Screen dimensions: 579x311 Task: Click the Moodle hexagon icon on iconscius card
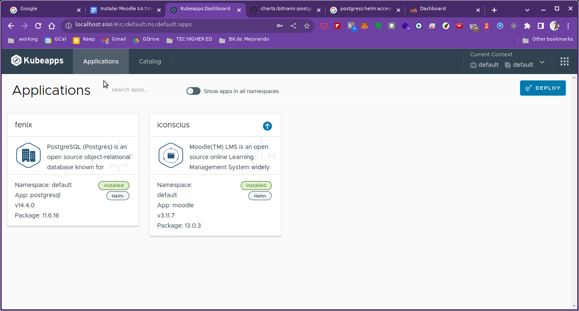(x=171, y=155)
